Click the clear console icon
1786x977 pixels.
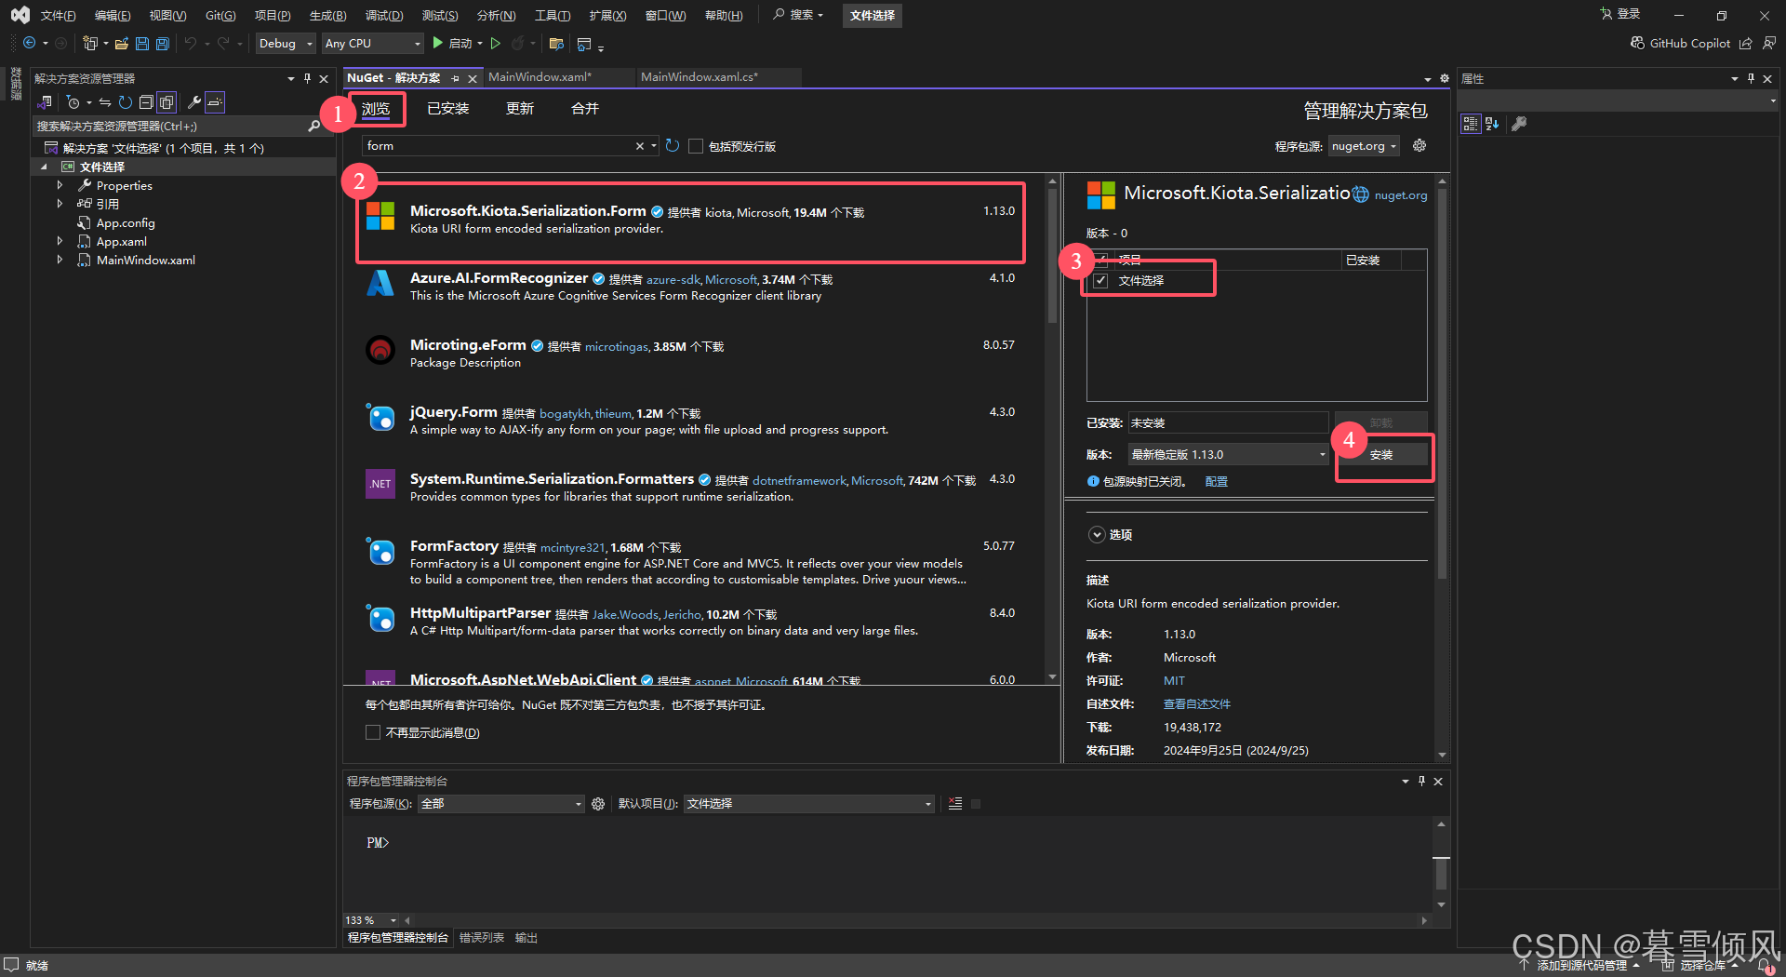point(955,804)
